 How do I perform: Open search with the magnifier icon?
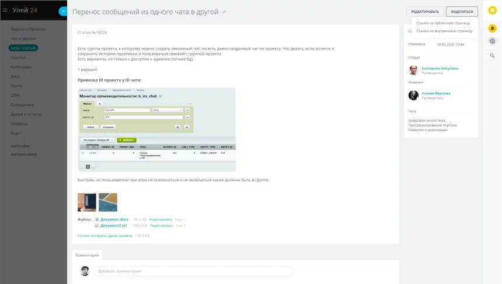click(492, 55)
